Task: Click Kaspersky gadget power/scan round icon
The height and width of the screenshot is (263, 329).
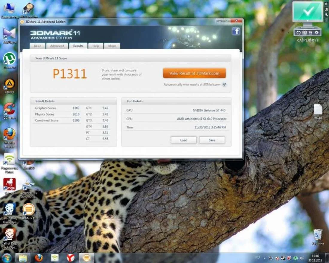Action: (298, 33)
